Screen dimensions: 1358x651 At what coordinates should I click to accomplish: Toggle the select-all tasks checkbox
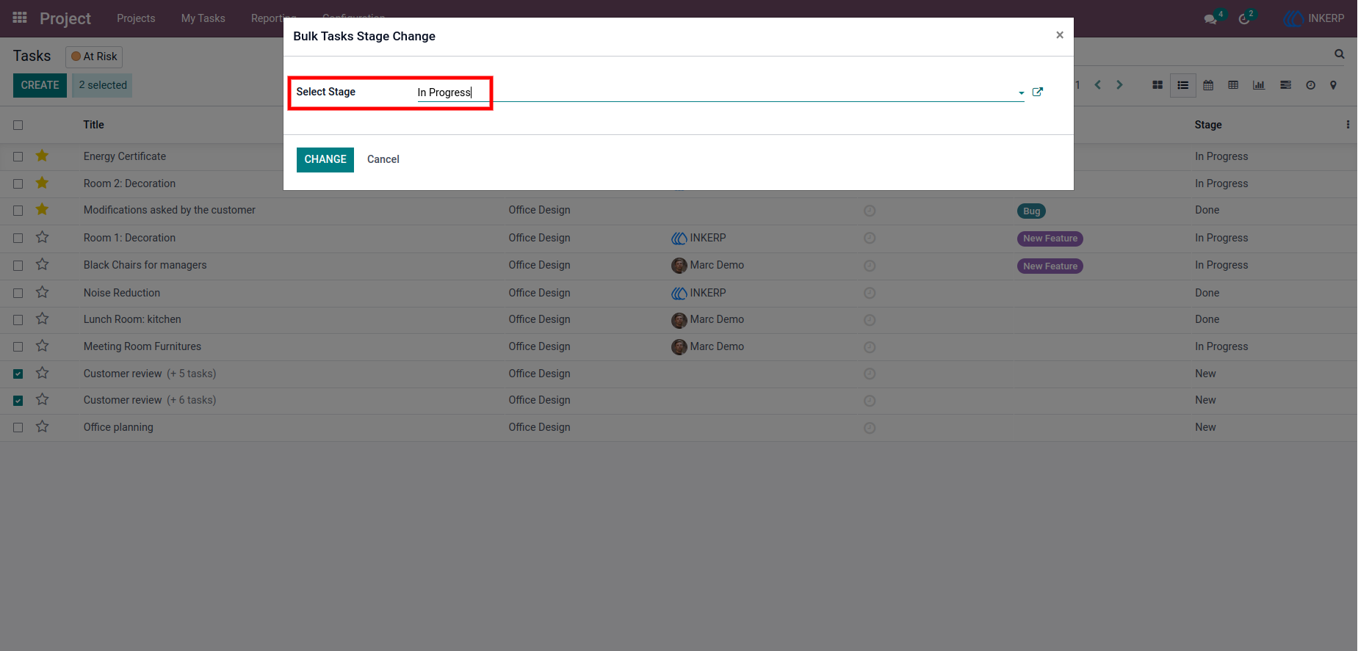coord(18,126)
